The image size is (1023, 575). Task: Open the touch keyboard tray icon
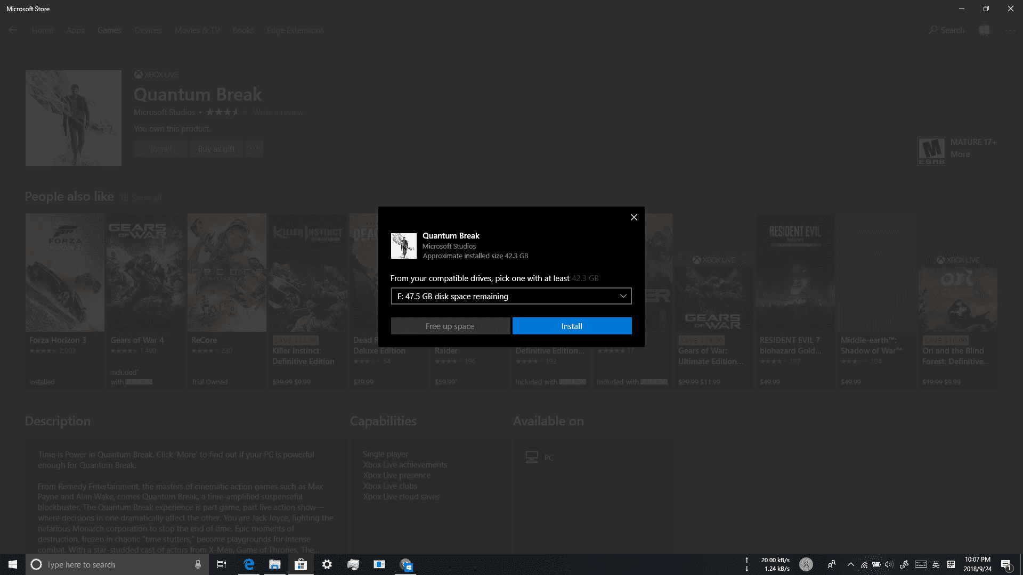pos(921,564)
